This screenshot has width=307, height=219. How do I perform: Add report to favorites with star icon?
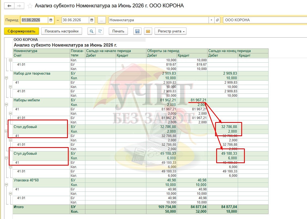[x=30, y=6]
